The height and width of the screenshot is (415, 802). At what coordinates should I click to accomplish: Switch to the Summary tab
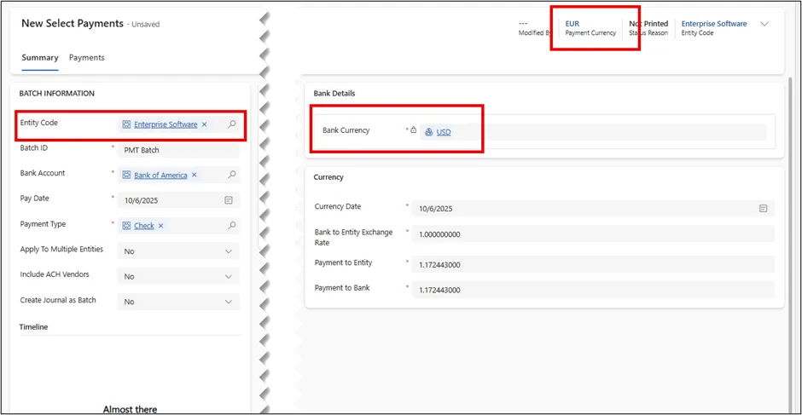(x=39, y=58)
